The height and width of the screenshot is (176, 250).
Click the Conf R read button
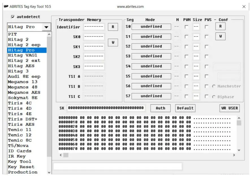pos(220,26)
